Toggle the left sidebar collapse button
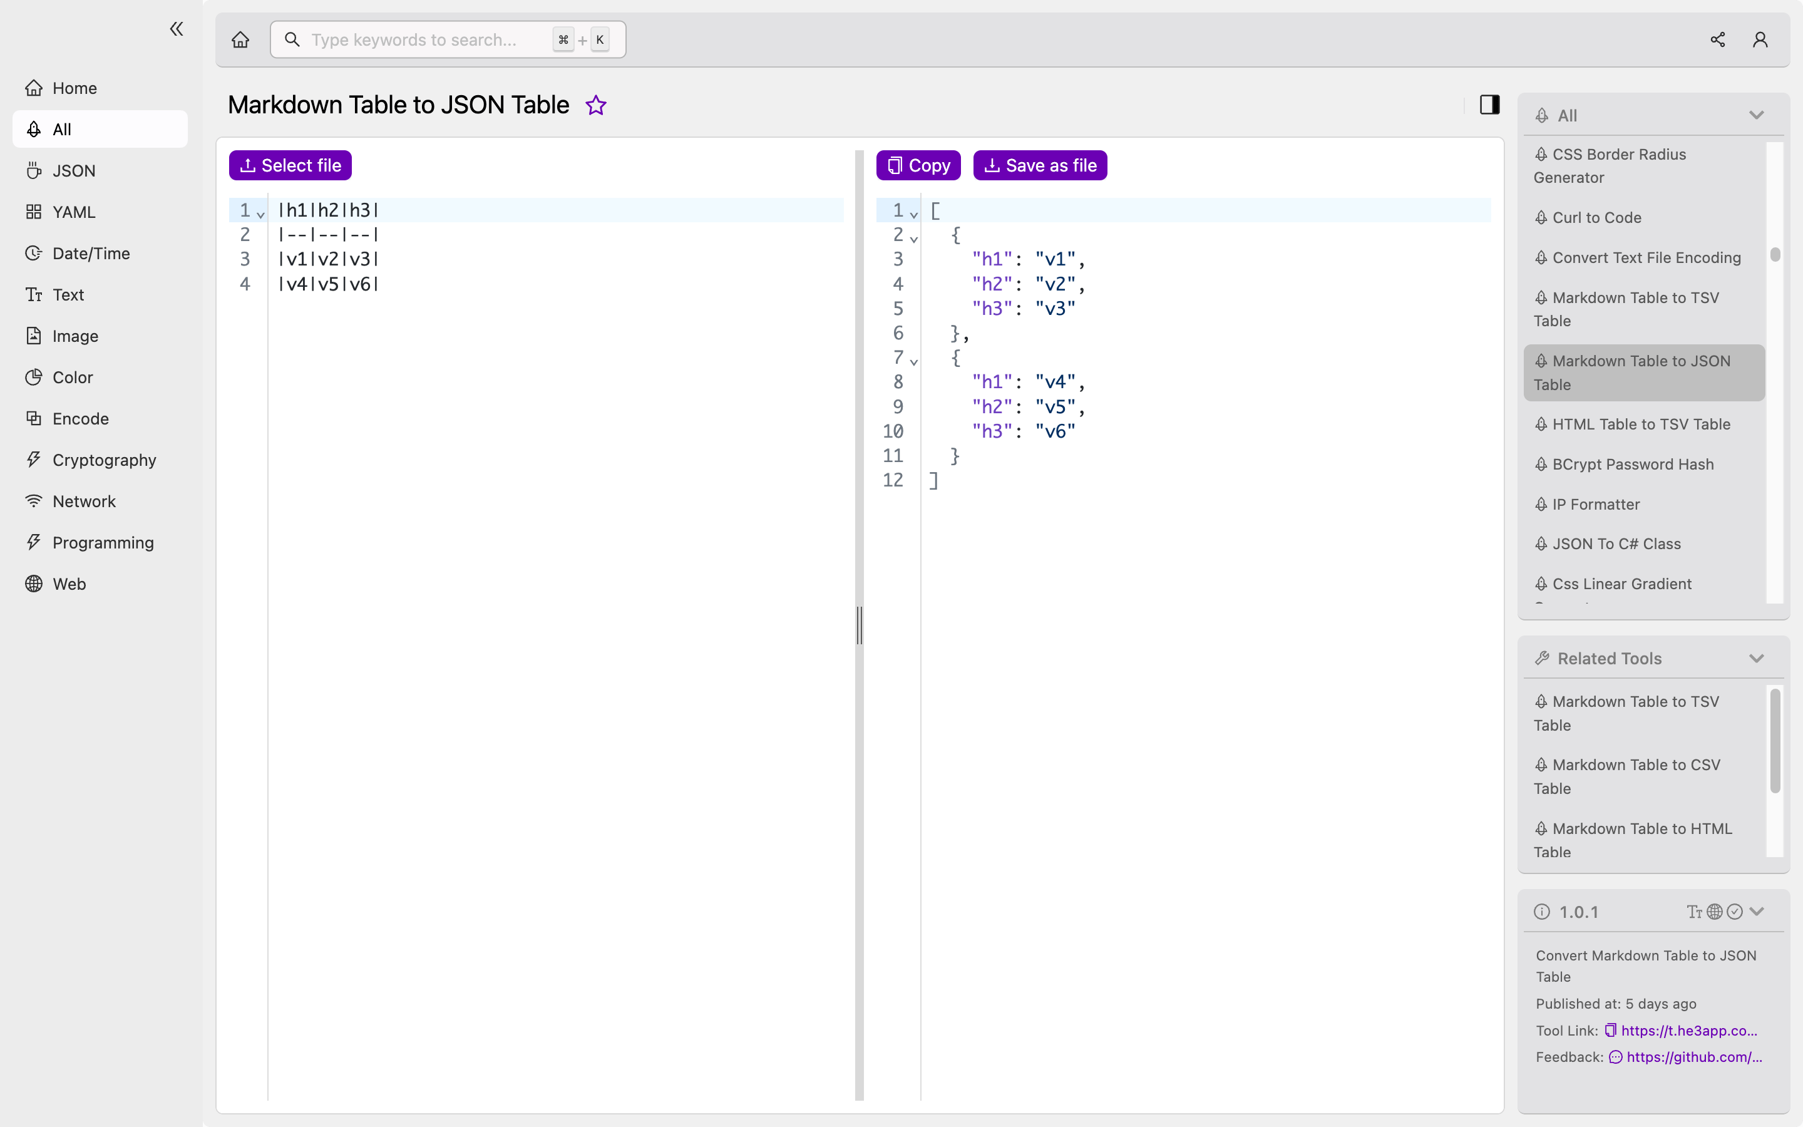 pyautogui.click(x=175, y=29)
